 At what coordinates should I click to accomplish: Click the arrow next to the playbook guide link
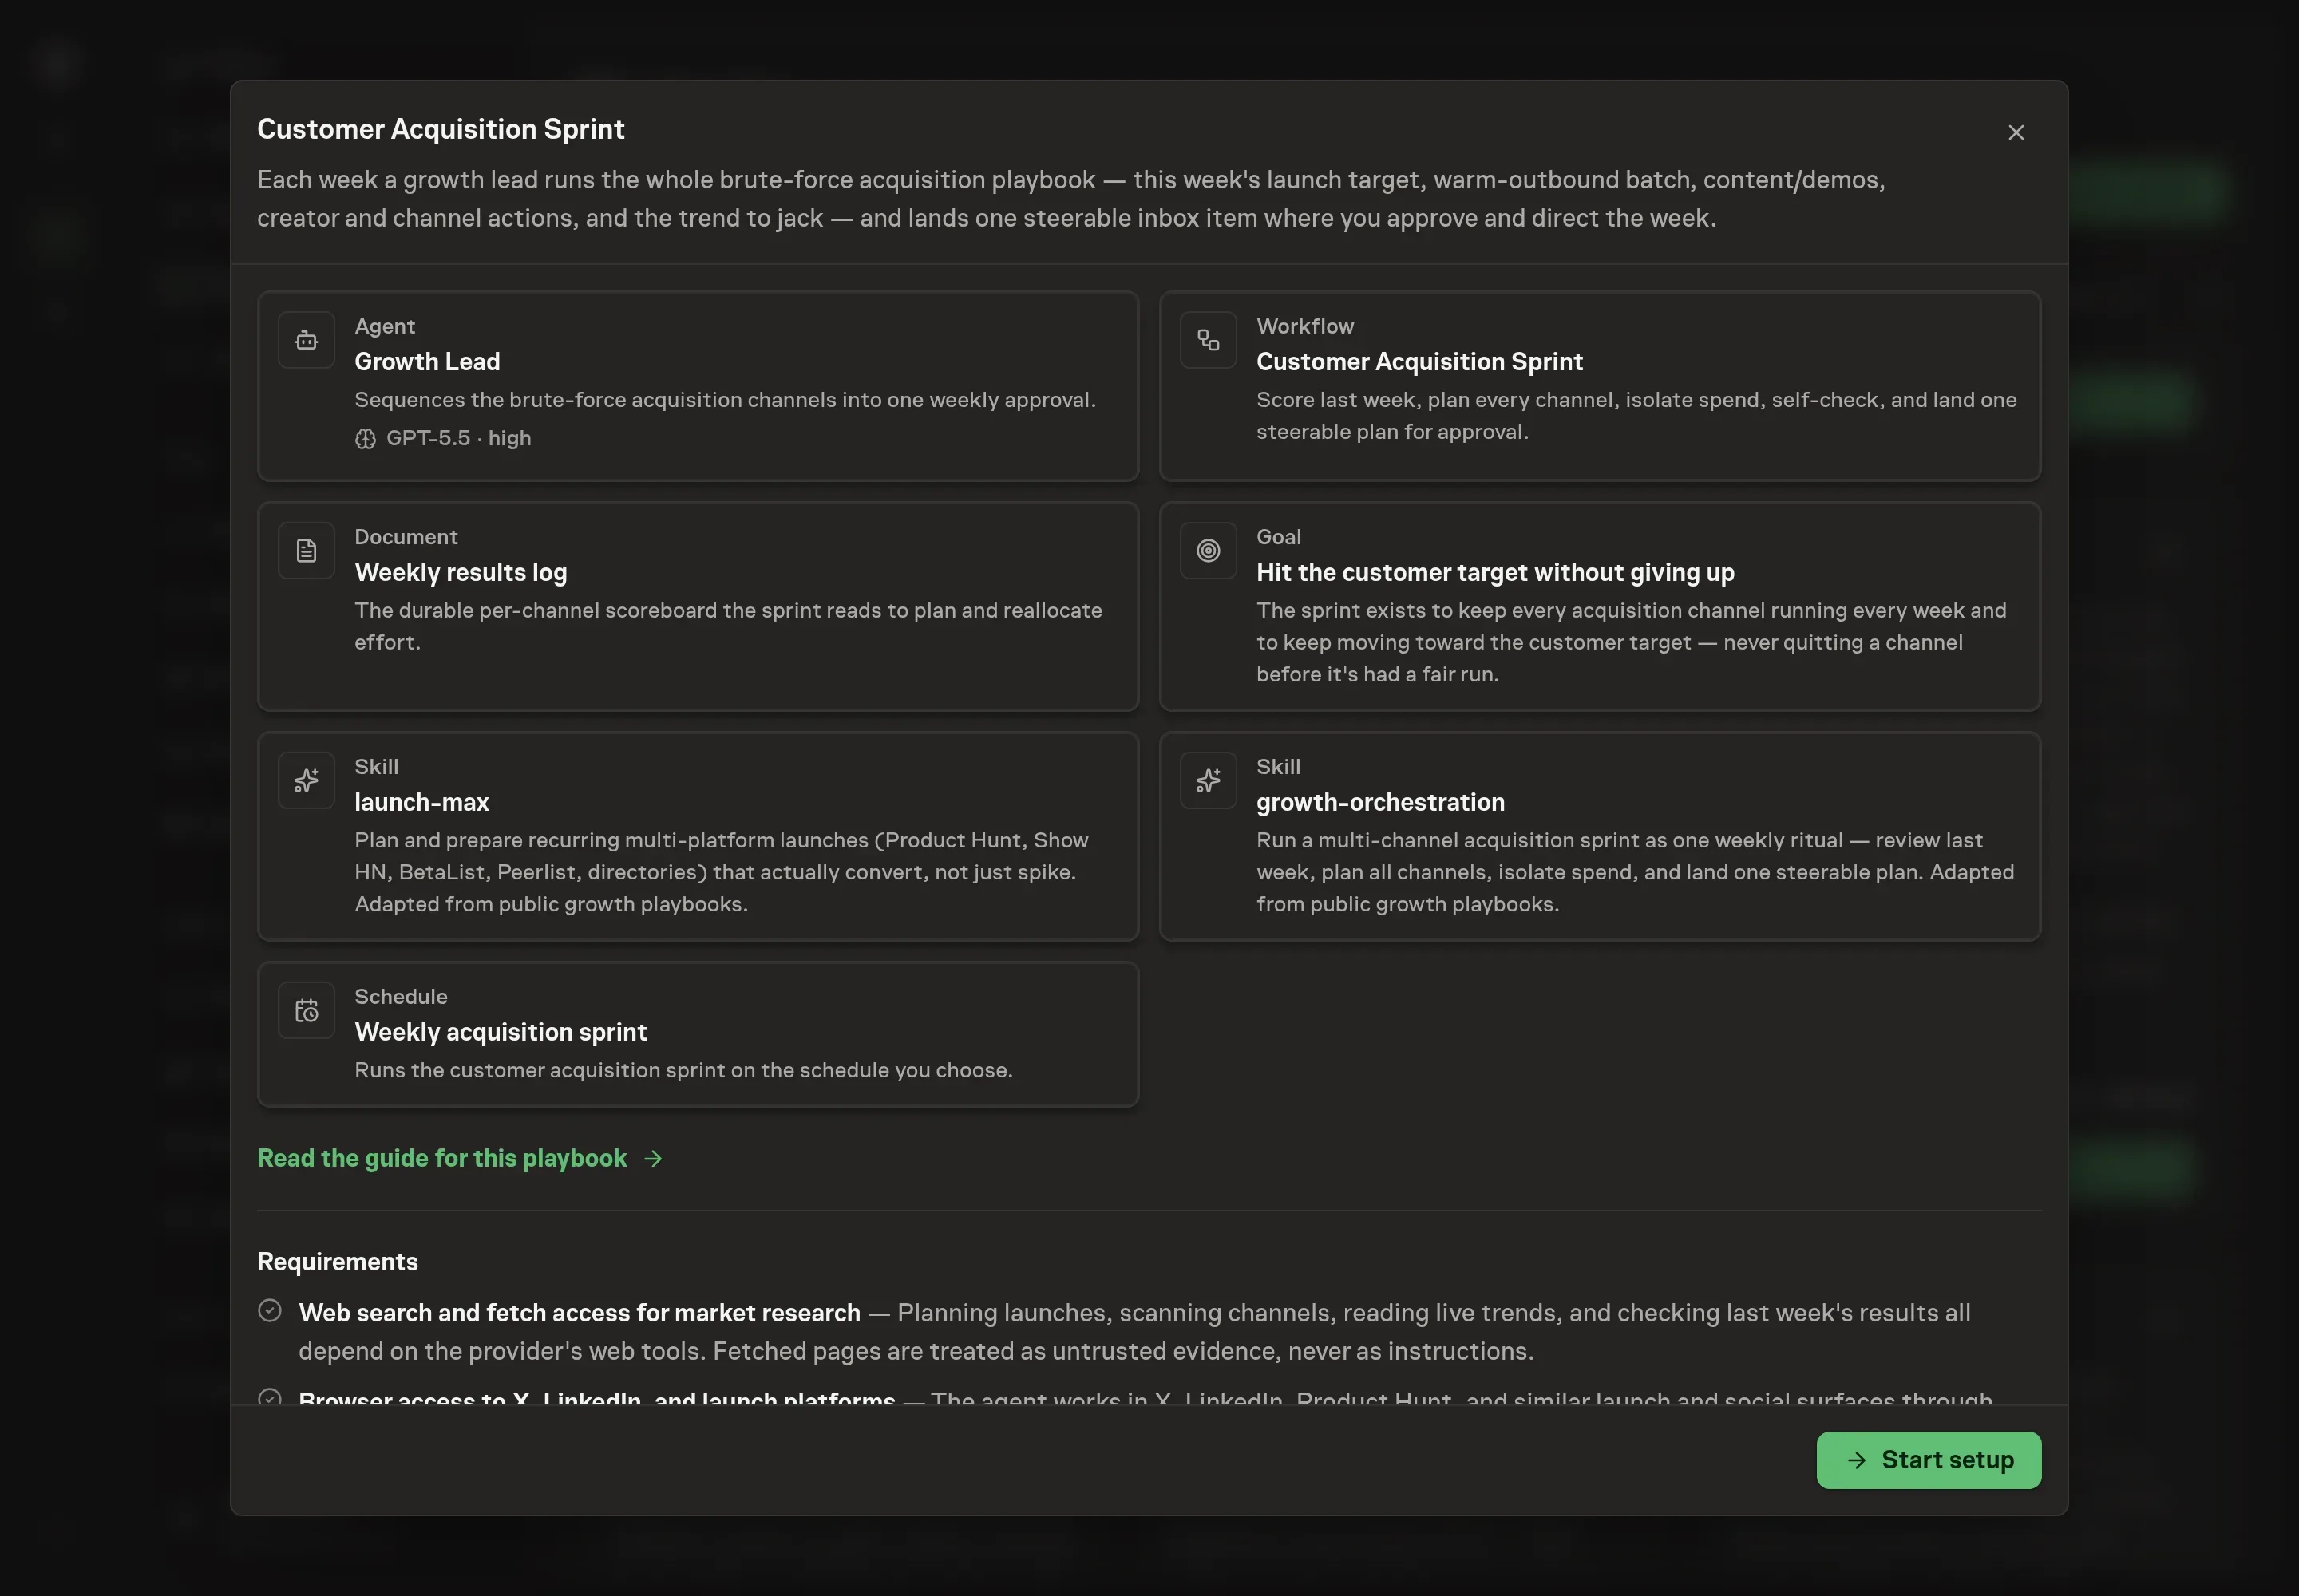pyautogui.click(x=653, y=1158)
